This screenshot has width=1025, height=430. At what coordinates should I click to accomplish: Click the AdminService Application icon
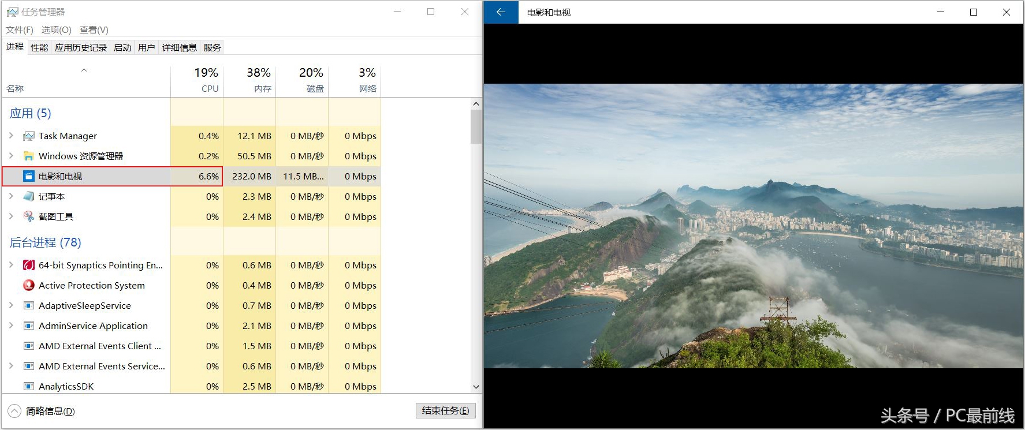pos(29,326)
